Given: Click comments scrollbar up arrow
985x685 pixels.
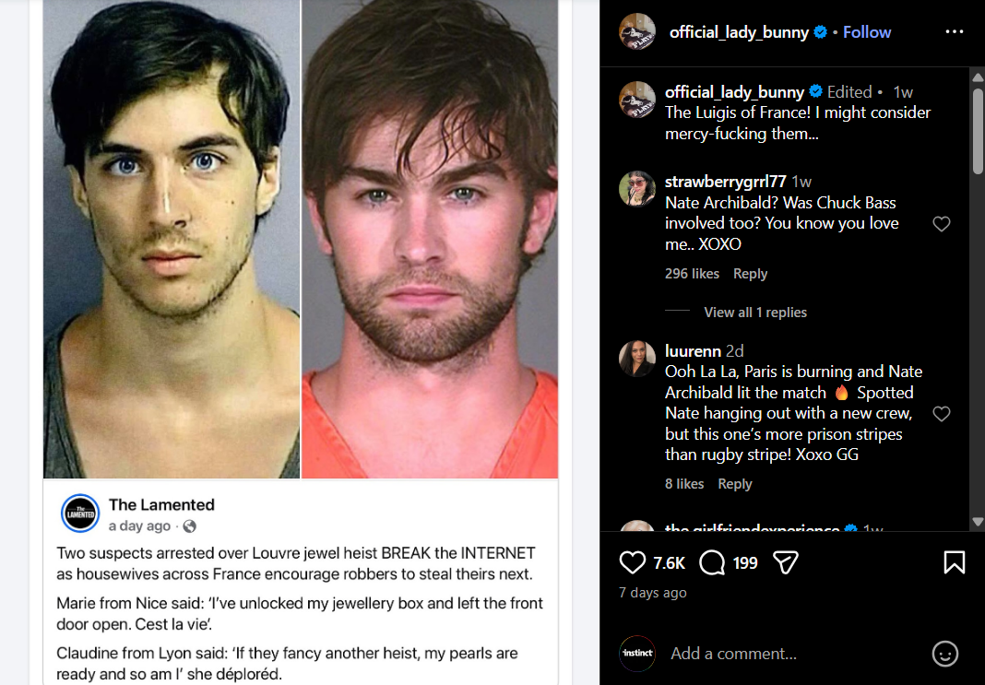Looking at the screenshot, I should pos(978,77).
